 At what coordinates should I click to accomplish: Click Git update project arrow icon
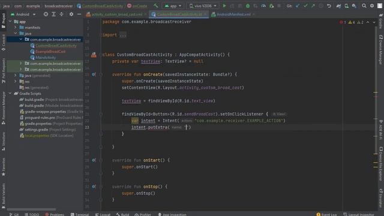(298, 5)
